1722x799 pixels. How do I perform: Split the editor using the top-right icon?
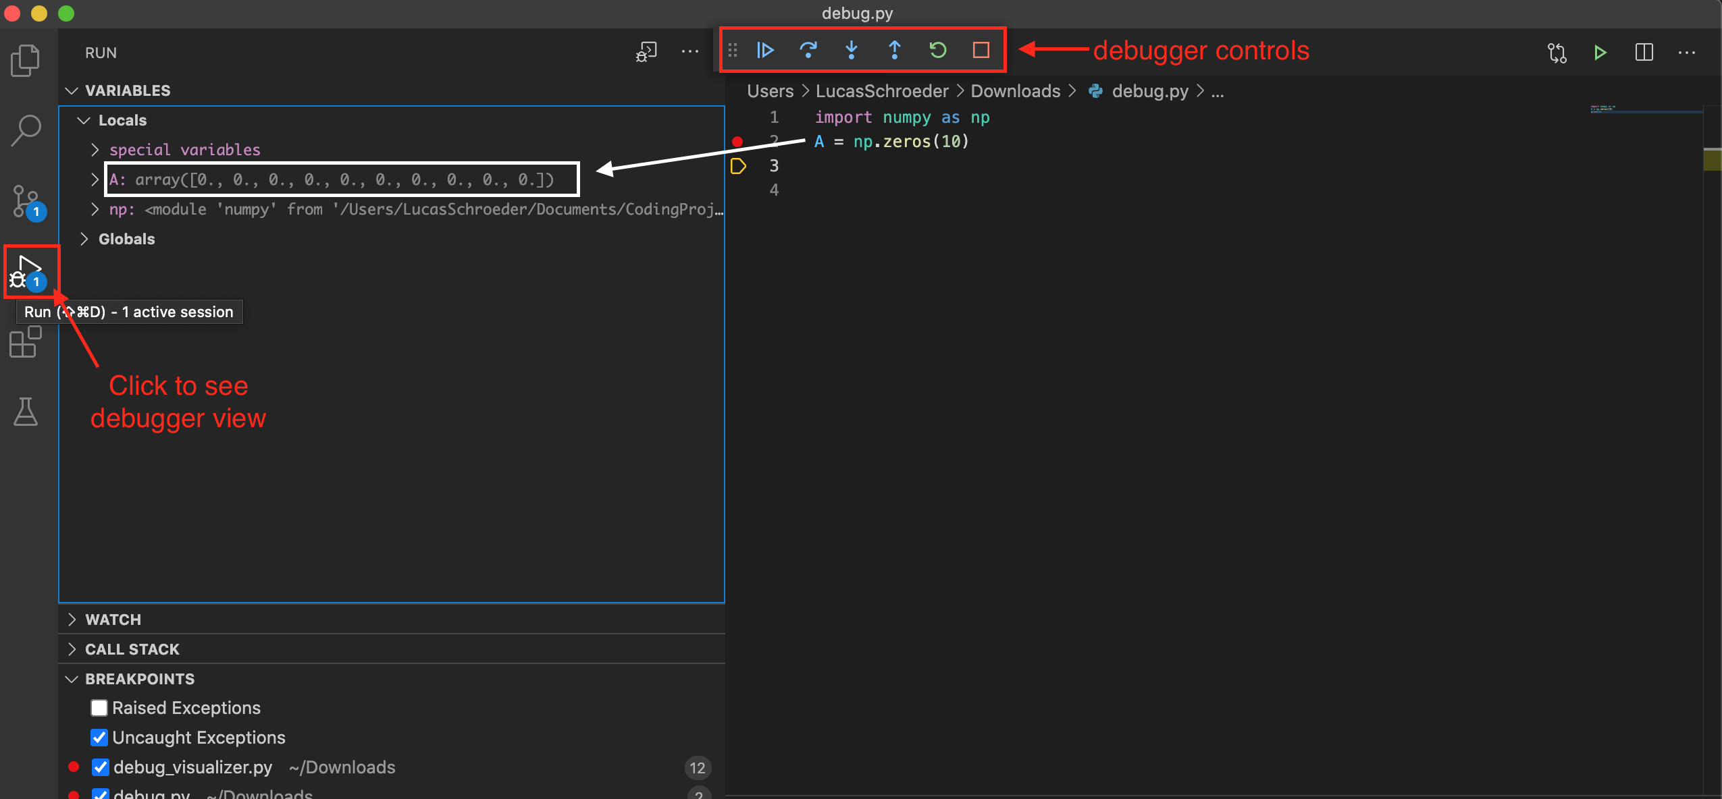click(x=1645, y=53)
